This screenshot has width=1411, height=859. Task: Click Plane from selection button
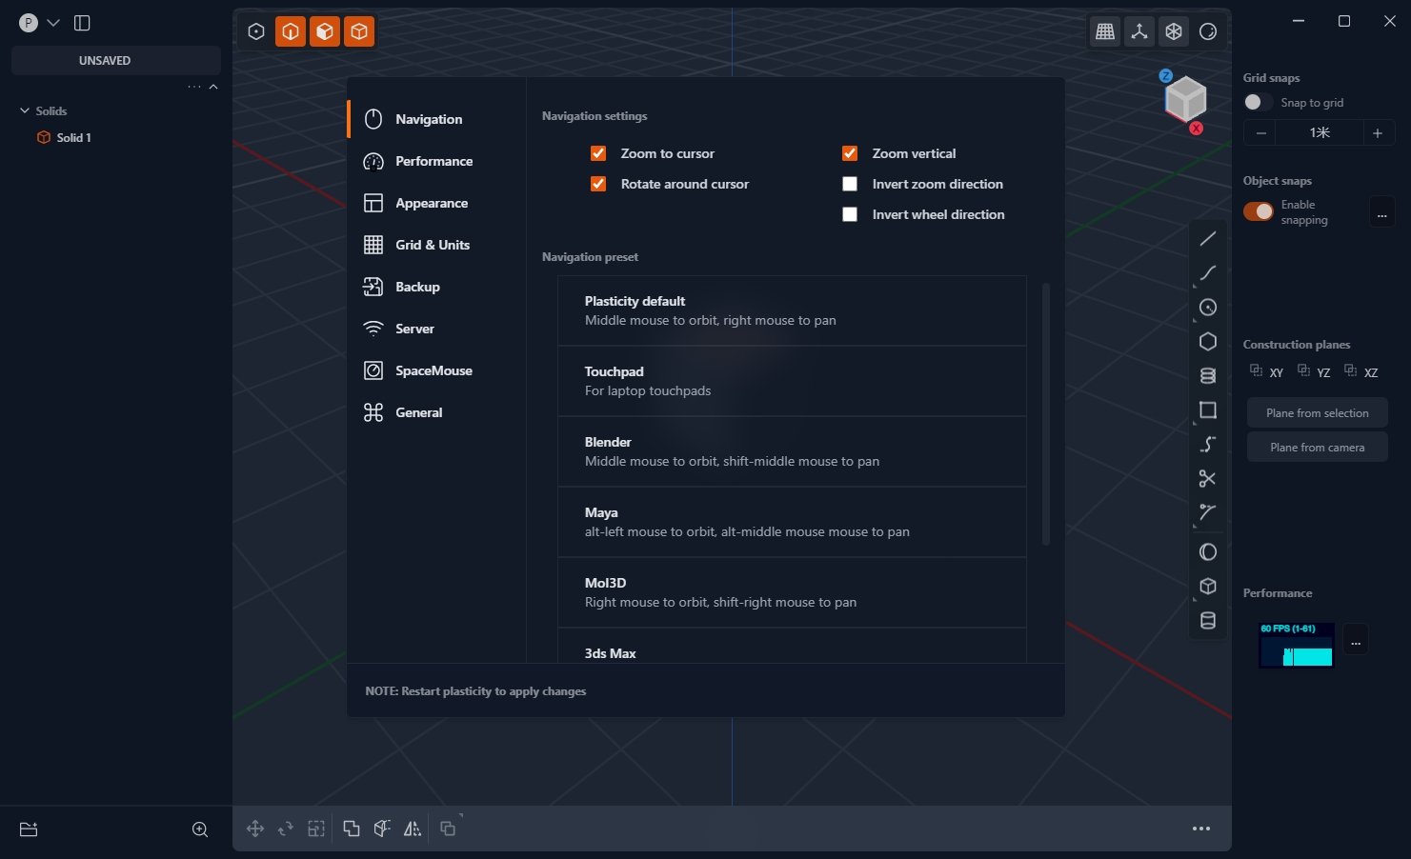click(1317, 412)
